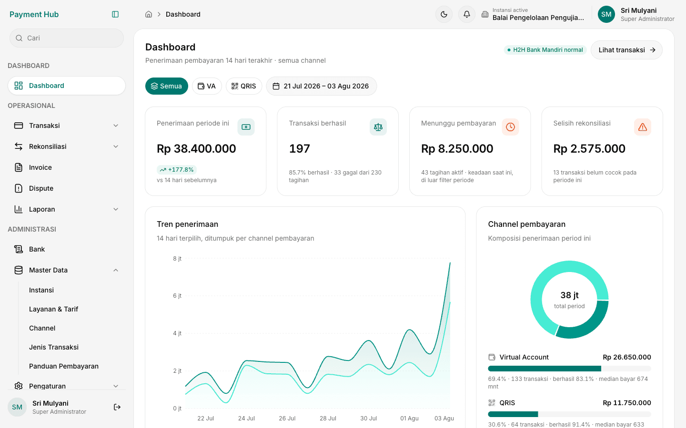
Task: Select the QRIS channel filter
Action: (x=244, y=86)
